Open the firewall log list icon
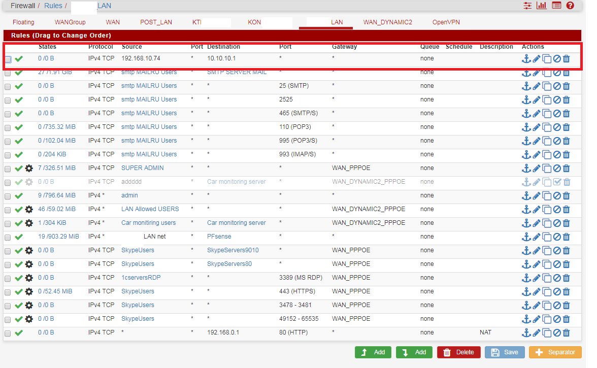The image size is (597, 368). [556, 6]
